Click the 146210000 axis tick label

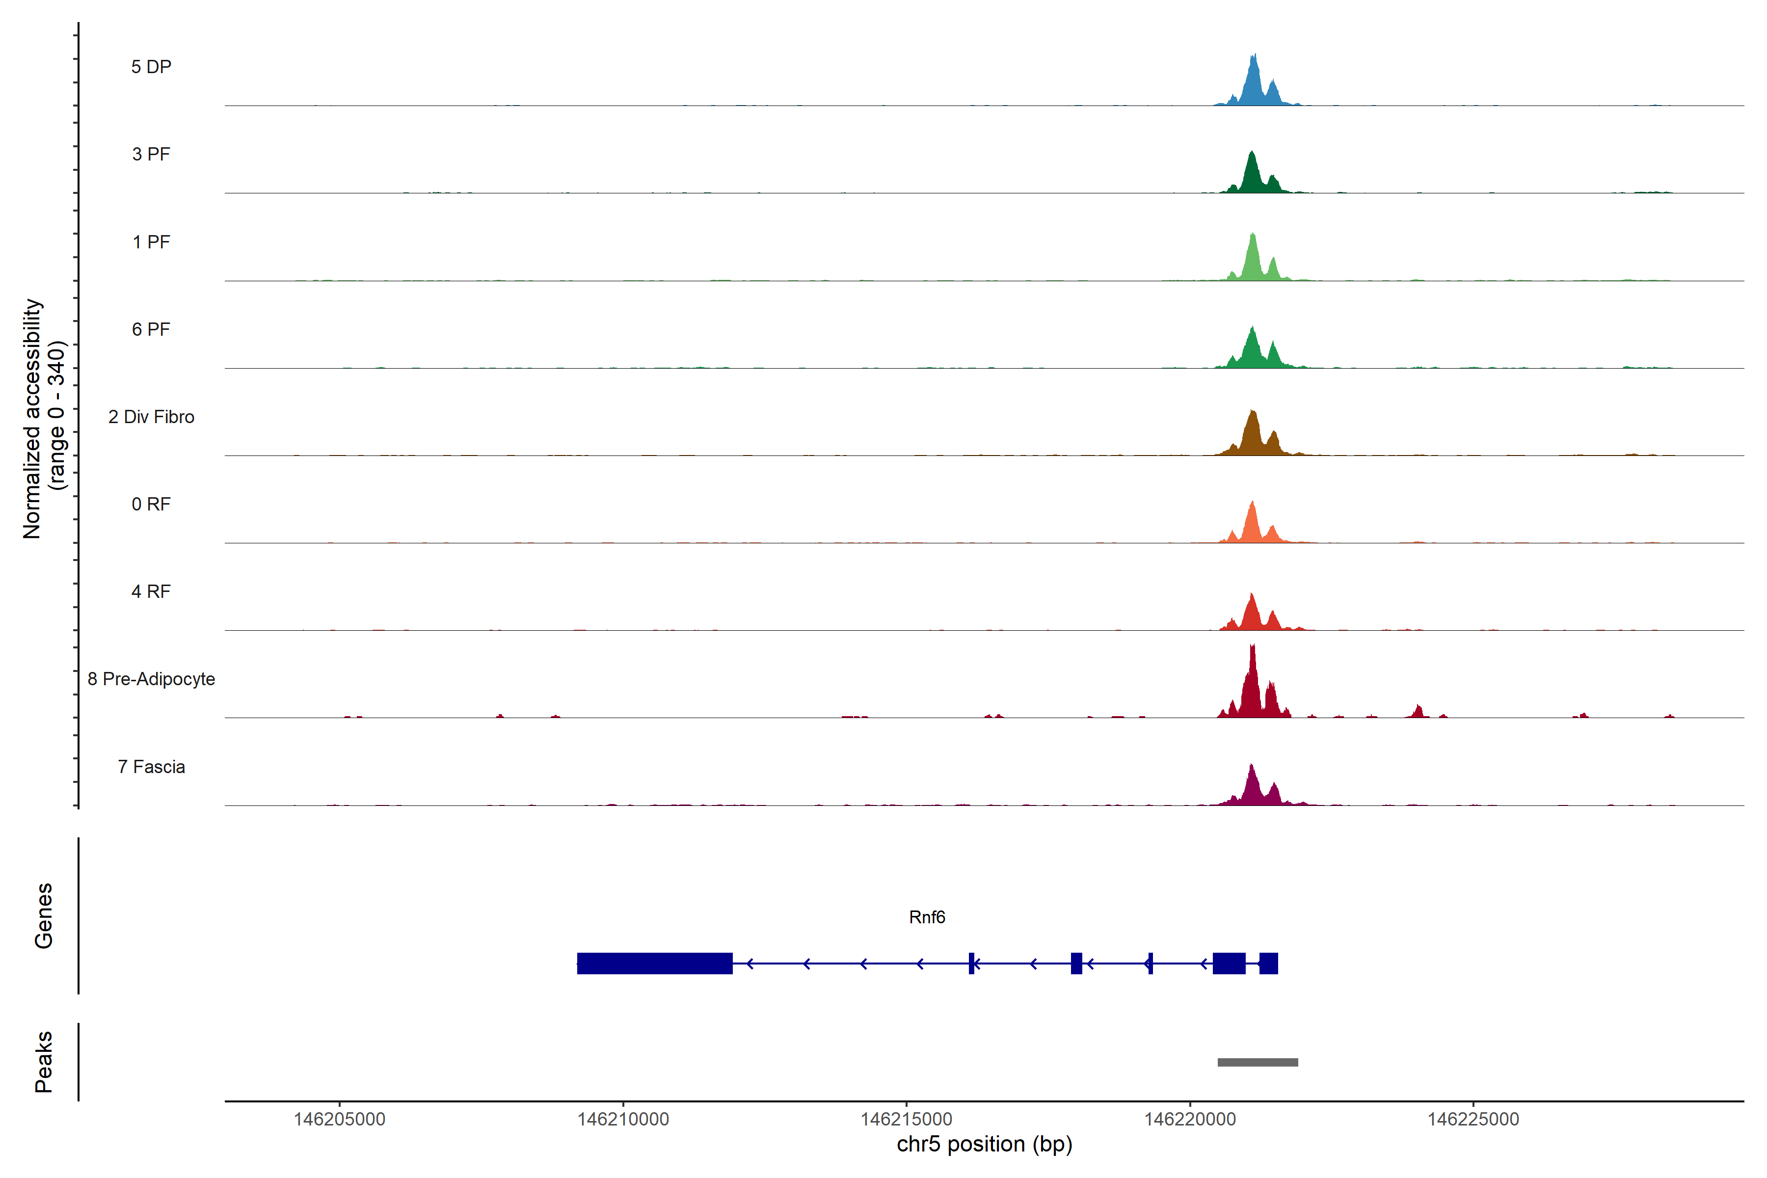[x=623, y=1120]
